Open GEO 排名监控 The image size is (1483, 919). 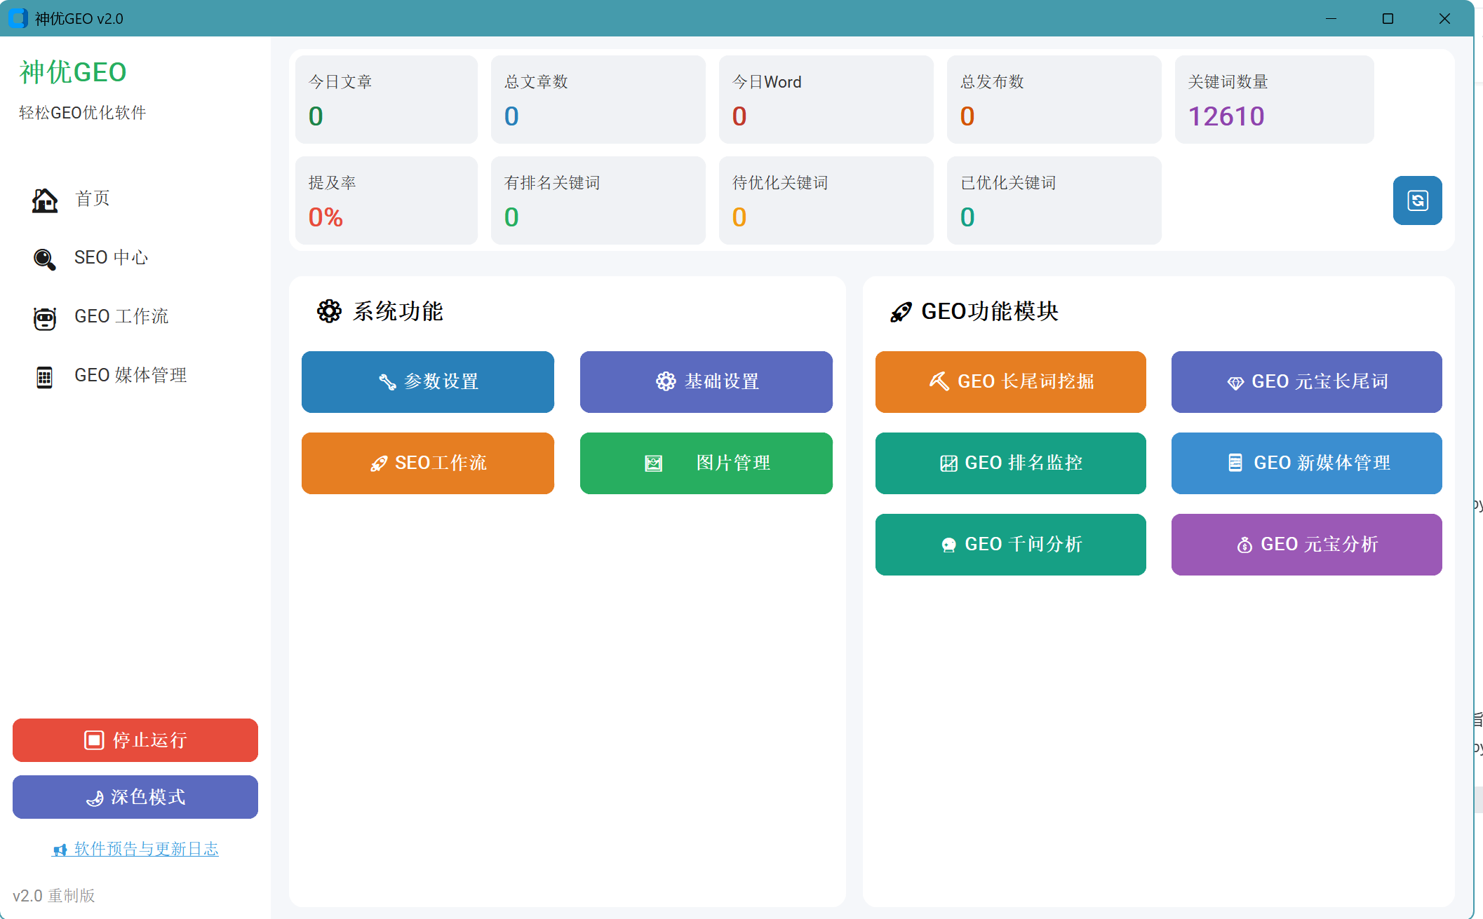point(1011,463)
